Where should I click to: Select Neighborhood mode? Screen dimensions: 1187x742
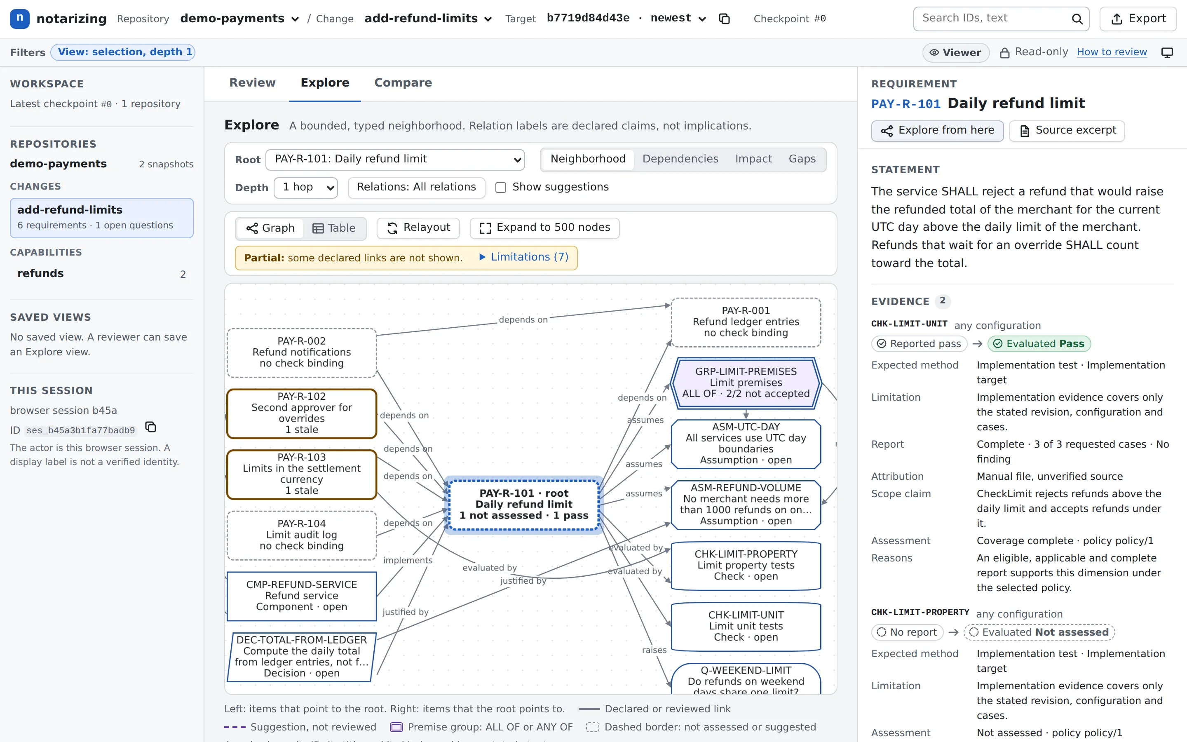coord(588,159)
